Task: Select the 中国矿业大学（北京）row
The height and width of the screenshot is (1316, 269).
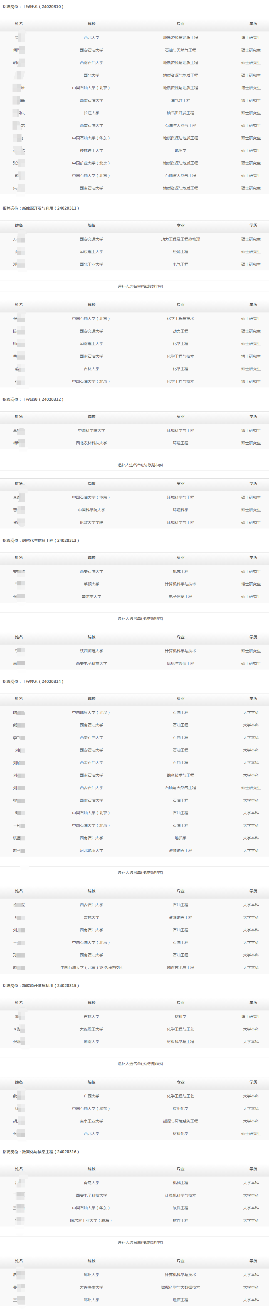Action: [91, 163]
